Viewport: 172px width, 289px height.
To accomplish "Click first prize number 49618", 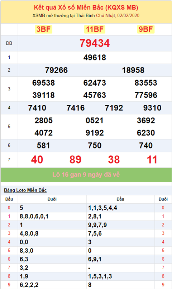I will point(95,57).
